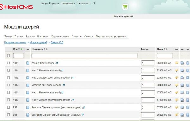Screen dimensions: 190x121
Task: Check the box for item 1081
Action: (9, 92)
